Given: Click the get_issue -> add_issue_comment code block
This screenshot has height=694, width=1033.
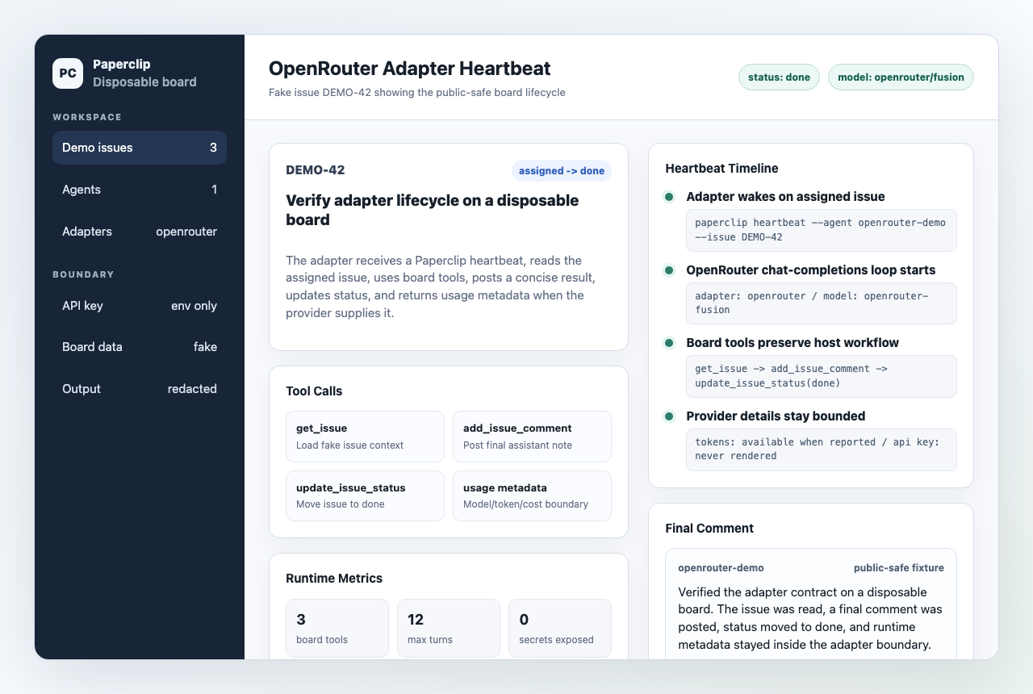Looking at the screenshot, I should (x=822, y=376).
